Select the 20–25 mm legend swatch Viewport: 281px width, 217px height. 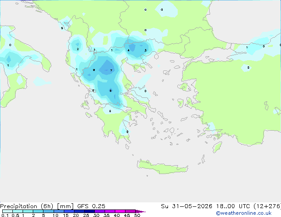(x=79, y=211)
